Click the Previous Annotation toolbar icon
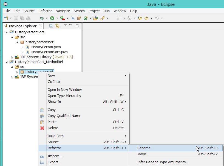 click(129, 18)
